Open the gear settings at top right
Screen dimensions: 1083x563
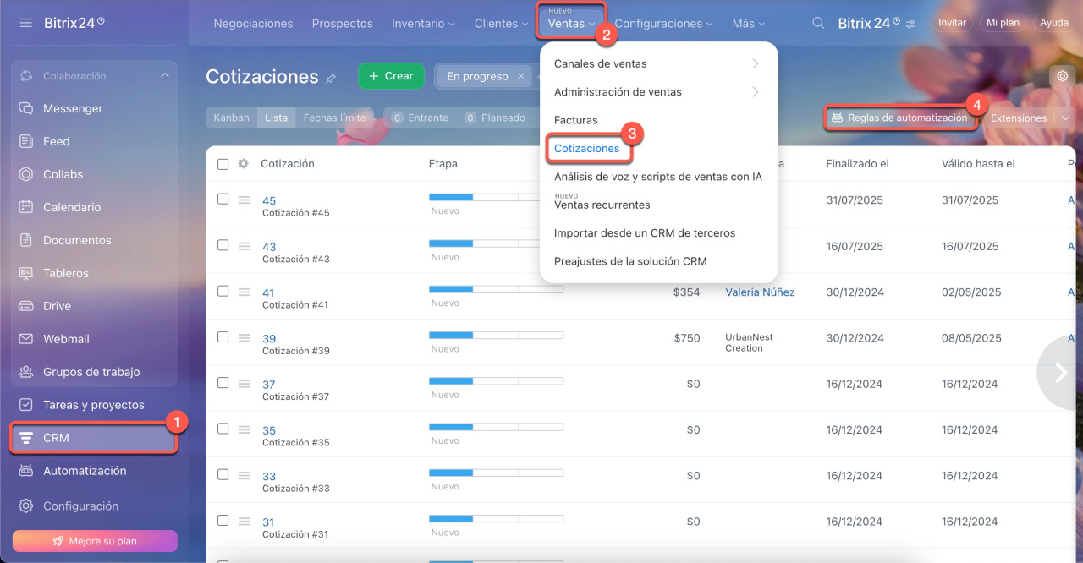1062,76
